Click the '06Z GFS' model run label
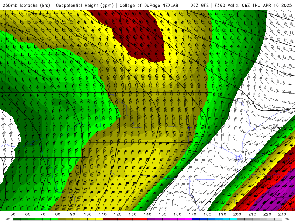This screenshot has height=221, width=295. pos(199,6)
